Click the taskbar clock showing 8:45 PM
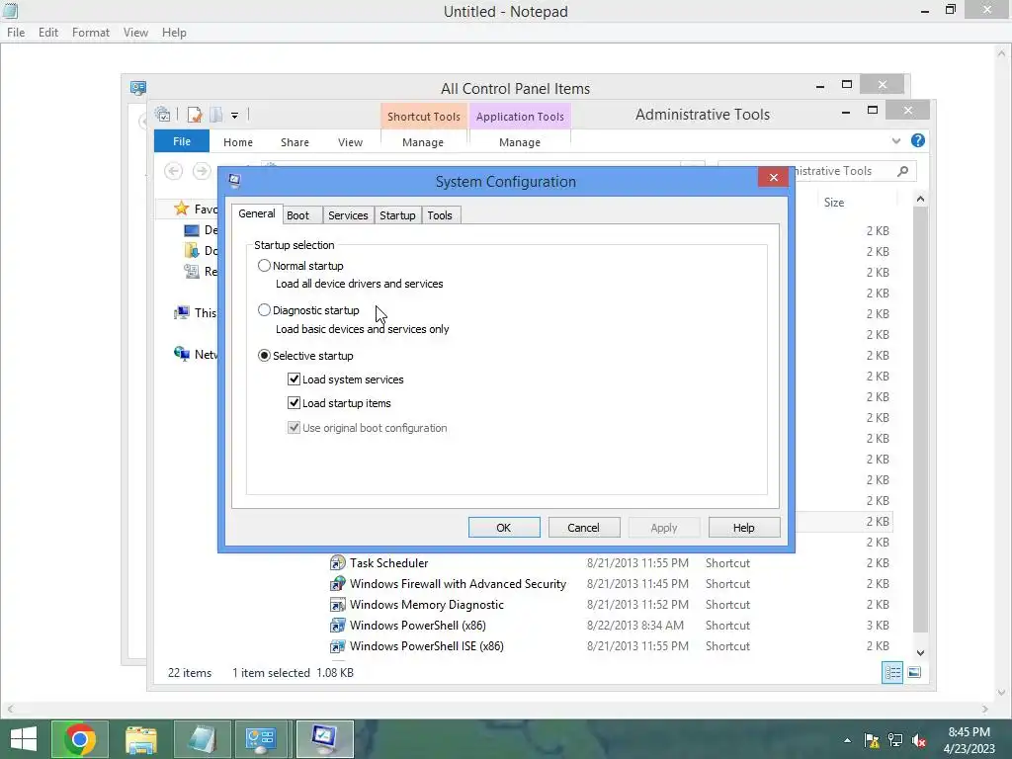The height and width of the screenshot is (759, 1012). pyautogui.click(x=969, y=739)
